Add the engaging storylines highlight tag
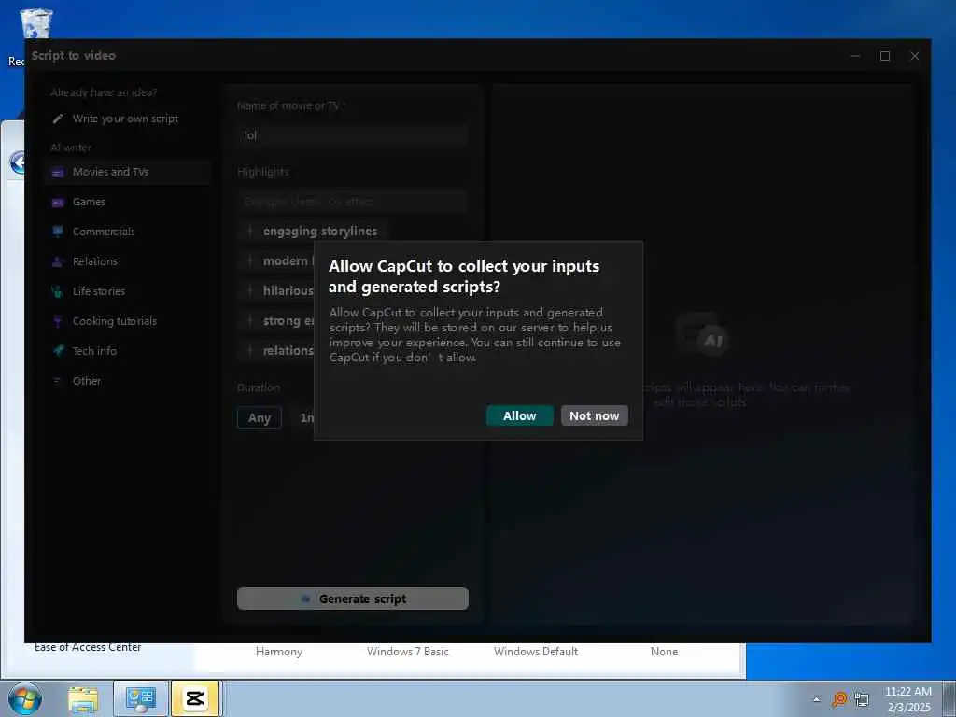Image resolution: width=956 pixels, height=717 pixels. click(x=312, y=232)
